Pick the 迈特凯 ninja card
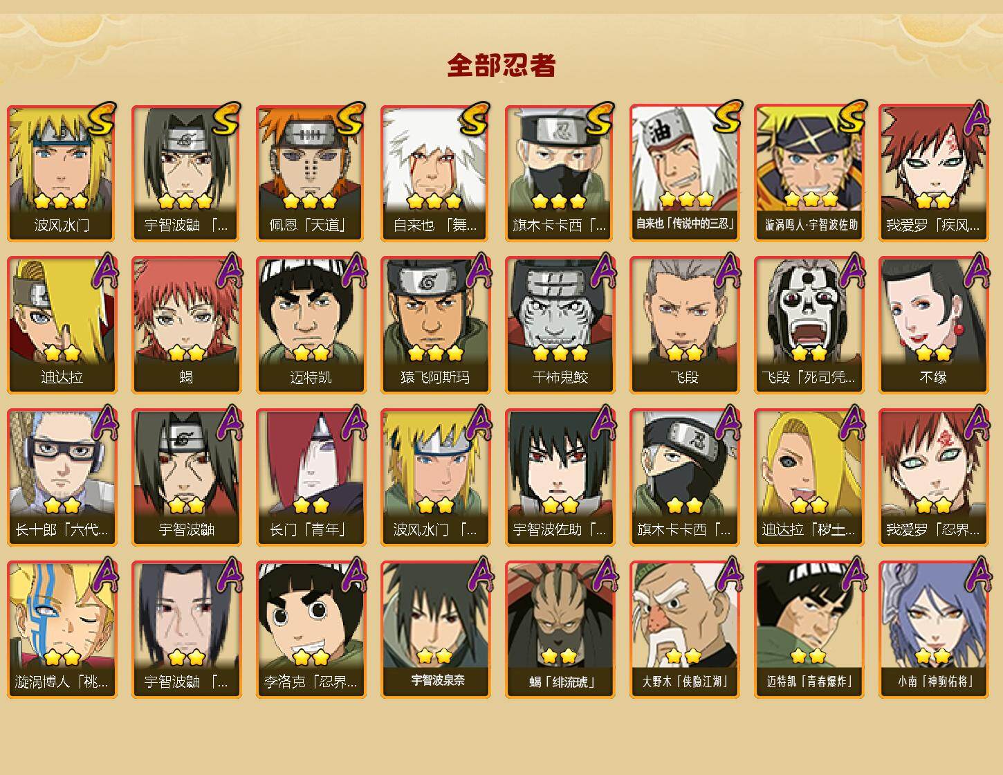This screenshot has height=775, width=1003. [311, 325]
